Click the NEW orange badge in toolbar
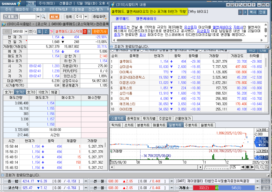 click(x=54, y=17)
